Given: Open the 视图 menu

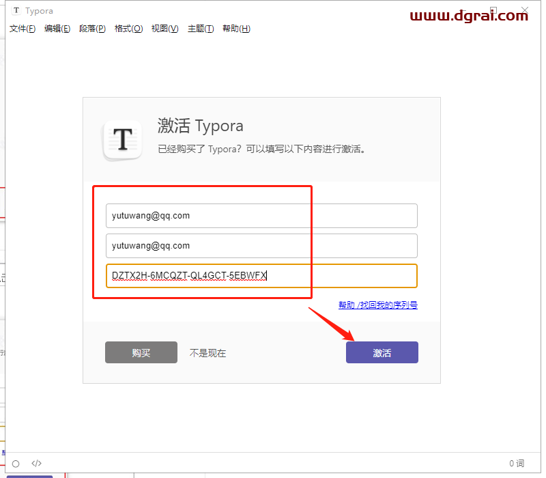Looking at the screenshot, I should [164, 29].
